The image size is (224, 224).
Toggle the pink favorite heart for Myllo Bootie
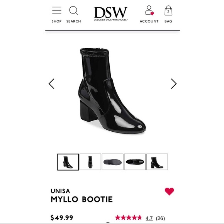(x=169, y=191)
